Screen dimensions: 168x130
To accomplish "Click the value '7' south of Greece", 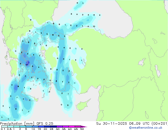I will [25, 76].
